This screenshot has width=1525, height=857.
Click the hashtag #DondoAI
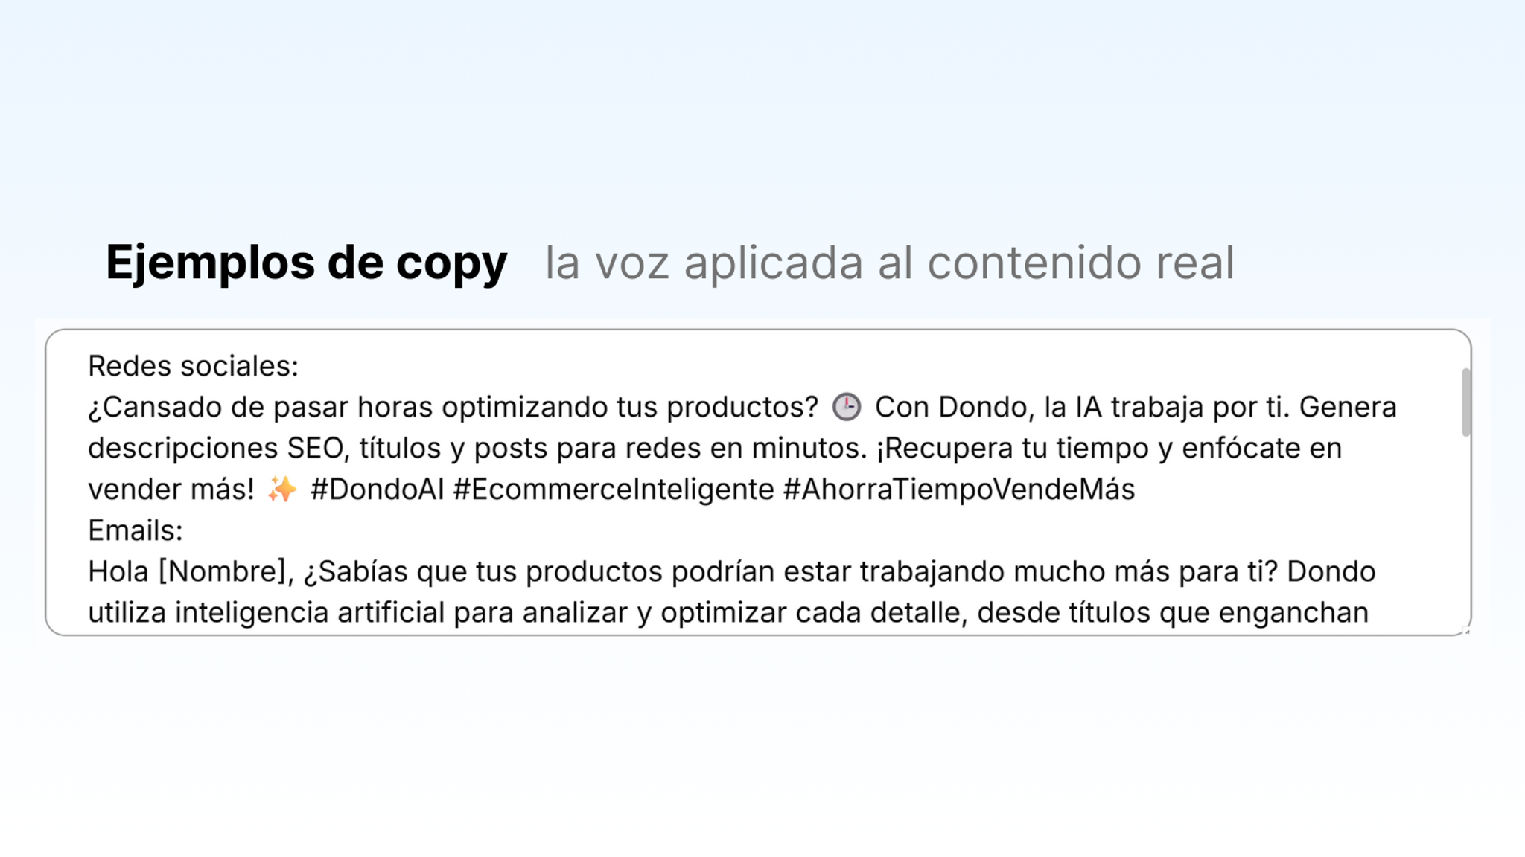coord(377,490)
